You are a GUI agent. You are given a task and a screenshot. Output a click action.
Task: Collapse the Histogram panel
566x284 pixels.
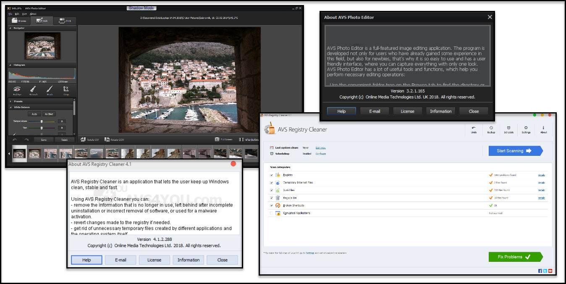pos(10,65)
